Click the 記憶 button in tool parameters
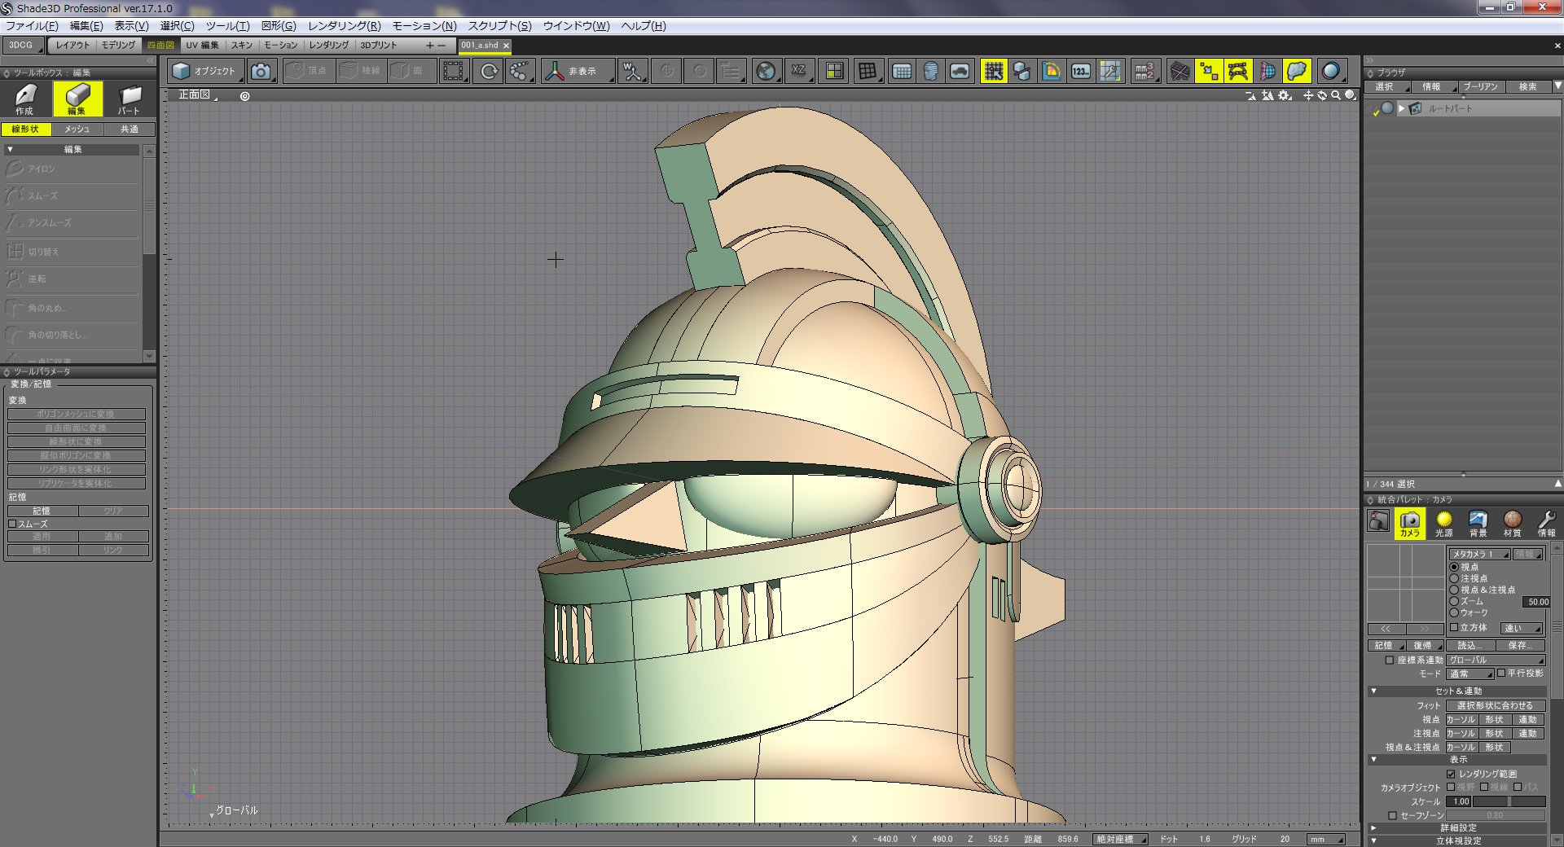Viewport: 1564px width, 847px height. 42,511
